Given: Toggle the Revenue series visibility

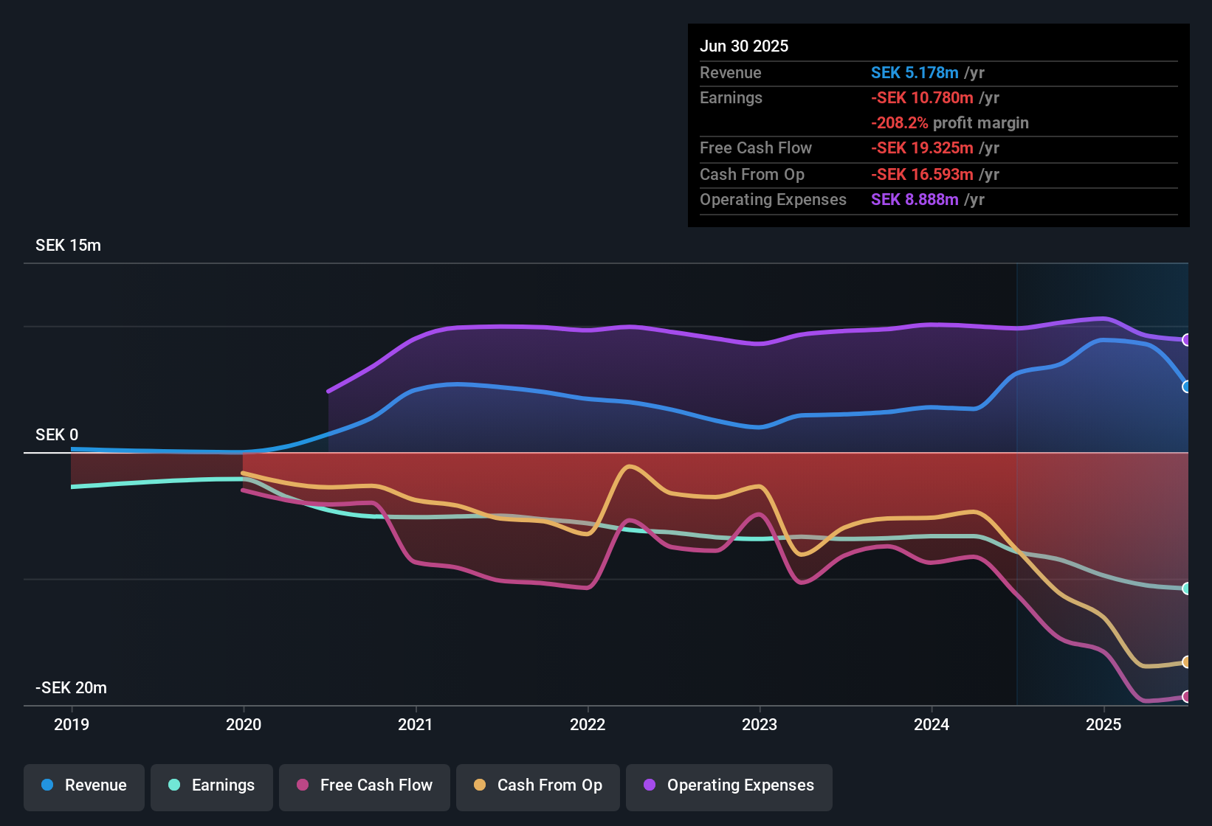Looking at the screenshot, I should [x=83, y=785].
